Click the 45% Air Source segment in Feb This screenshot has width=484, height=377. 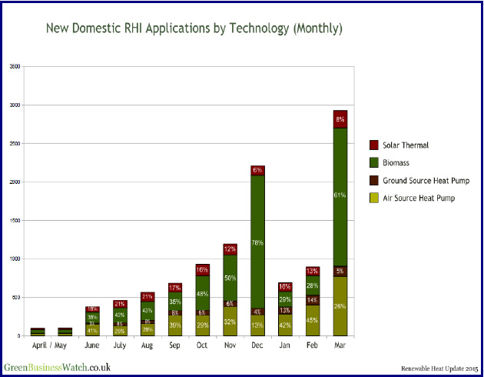coord(313,320)
